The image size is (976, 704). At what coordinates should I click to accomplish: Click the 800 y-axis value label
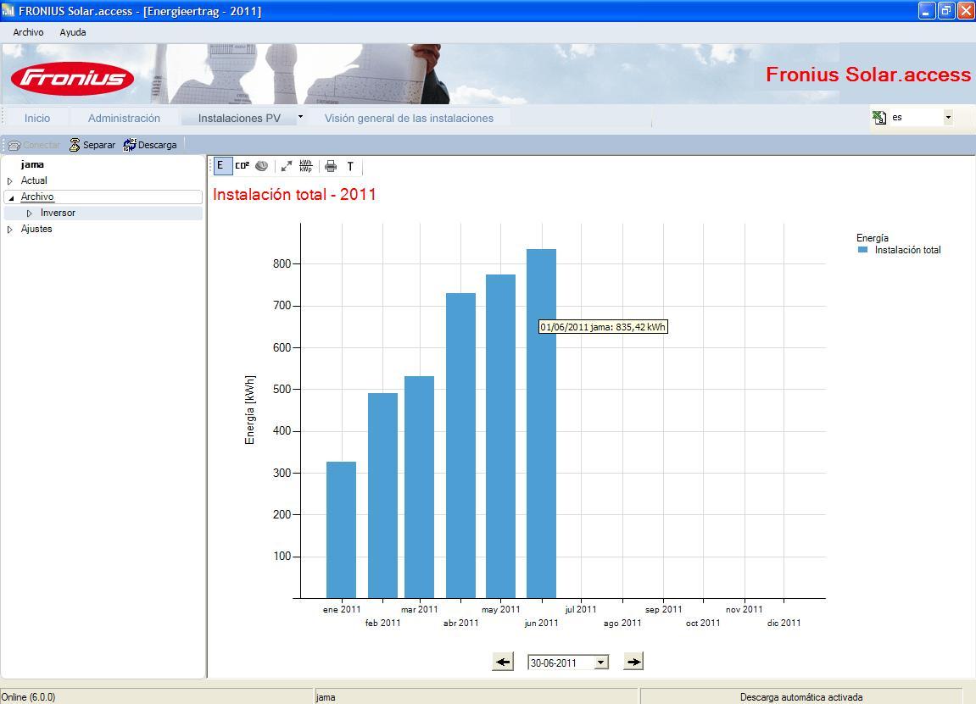pos(282,263)
